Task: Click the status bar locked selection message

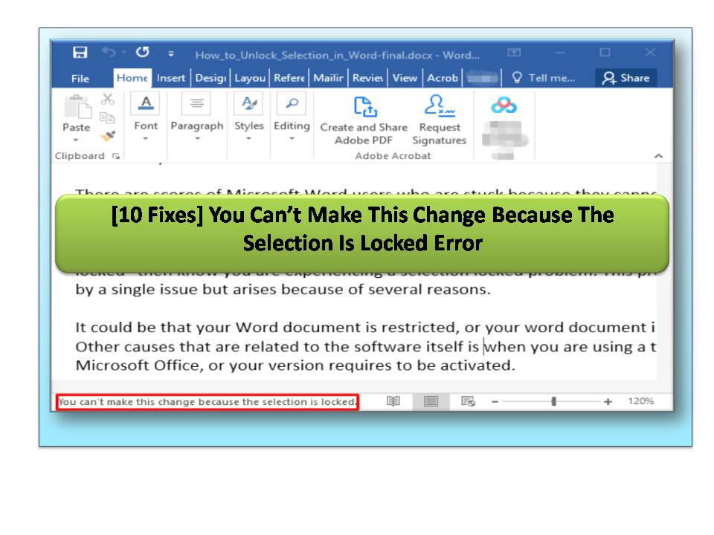Action: coord(208,402)
